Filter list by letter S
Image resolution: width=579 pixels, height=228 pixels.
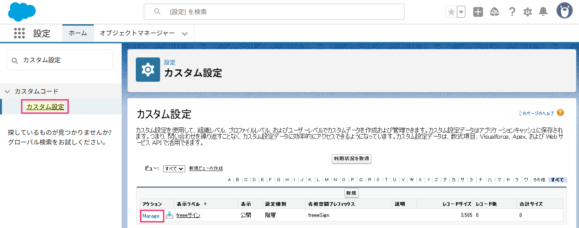[378, 180]
